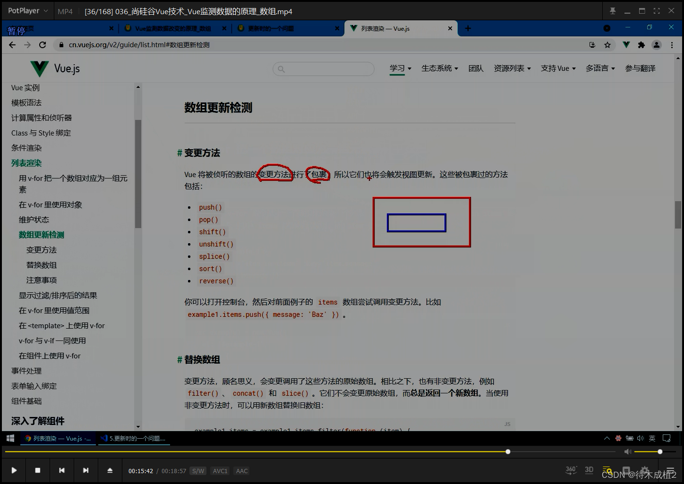The width and height of the screenshot is (684, 484).
Task: Pin PotPlayer window on top
Action: (613, 11)
